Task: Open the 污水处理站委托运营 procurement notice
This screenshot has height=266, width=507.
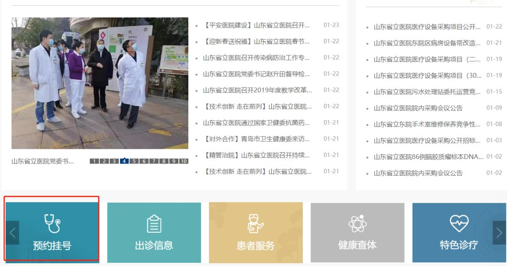Action: click(427, 92)
